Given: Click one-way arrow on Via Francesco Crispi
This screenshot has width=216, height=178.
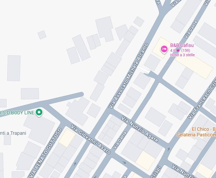Looking at the screenshot, I should click(x=169, y=149).
